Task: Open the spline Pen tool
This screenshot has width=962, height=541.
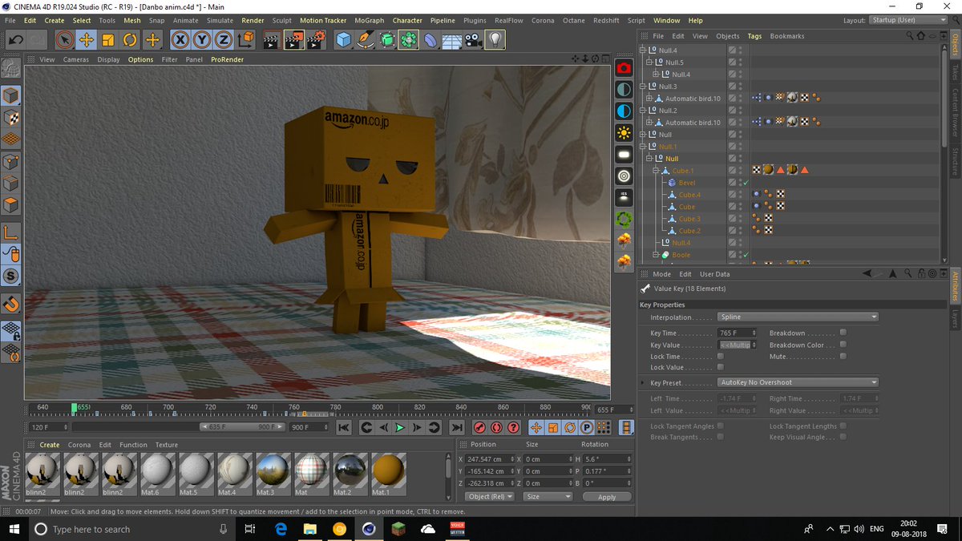Action: [366, 39]
